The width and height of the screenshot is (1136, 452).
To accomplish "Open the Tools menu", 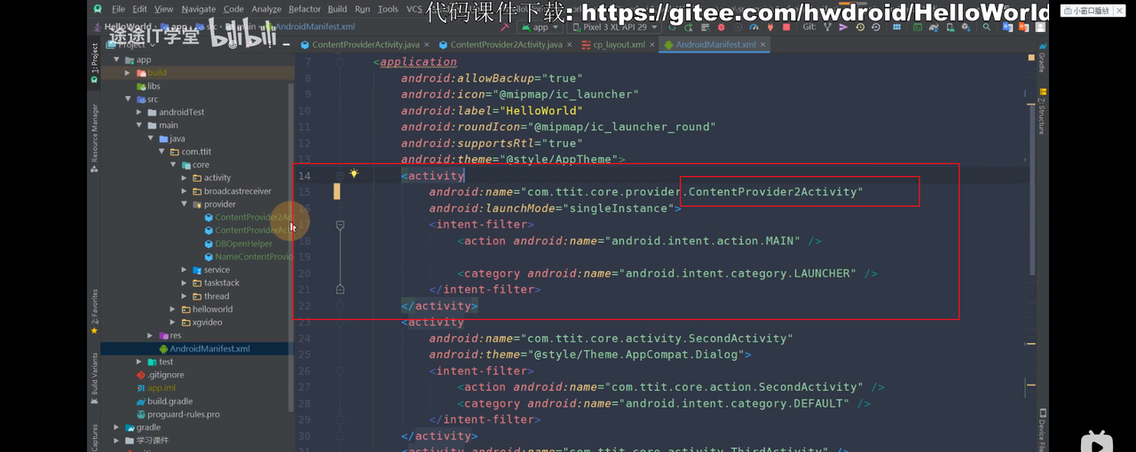I will [388, 9].
